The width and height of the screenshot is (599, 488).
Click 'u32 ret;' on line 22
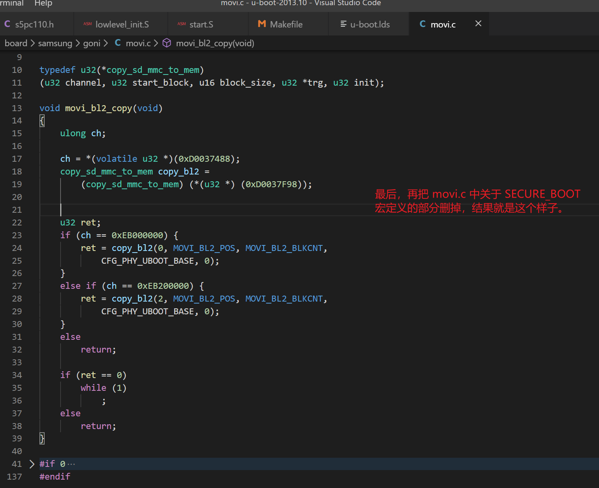(x=81, y=222)
